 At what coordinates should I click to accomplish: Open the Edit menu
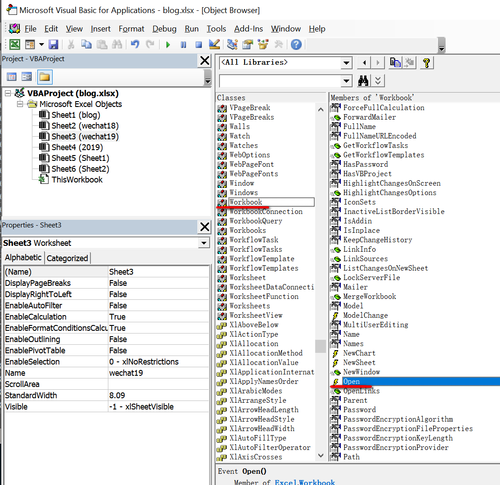(51, 29)
